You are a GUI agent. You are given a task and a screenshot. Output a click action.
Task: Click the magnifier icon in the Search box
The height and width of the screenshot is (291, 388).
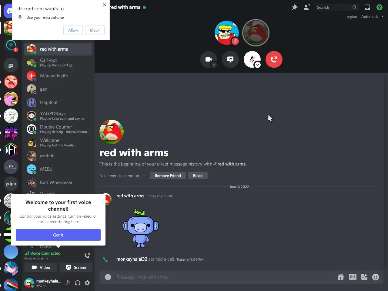pos(354,7)
